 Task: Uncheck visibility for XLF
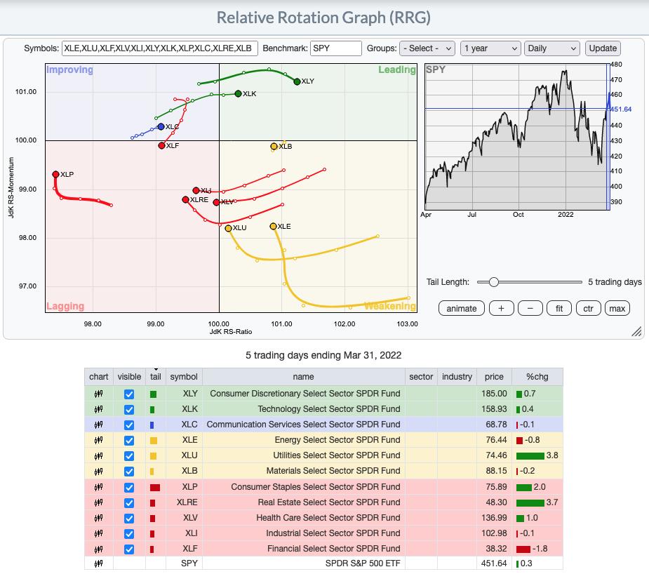click(129, 549)
